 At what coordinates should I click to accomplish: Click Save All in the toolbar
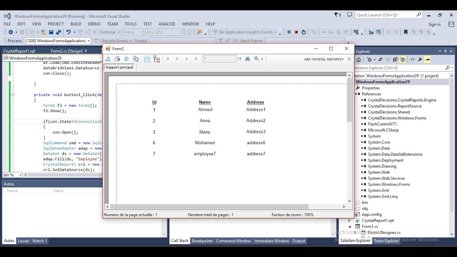click(58, 32)
